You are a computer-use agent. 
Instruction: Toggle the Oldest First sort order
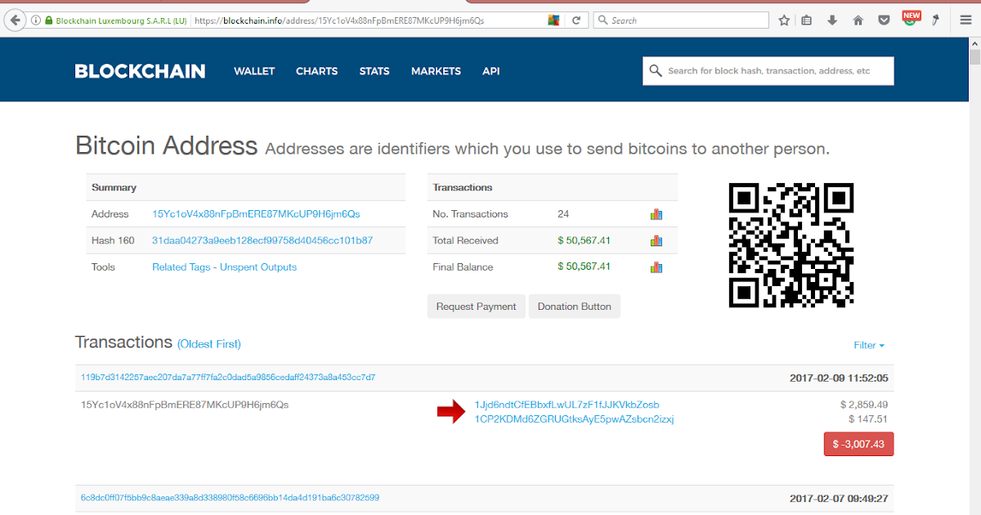click(209, 344)
